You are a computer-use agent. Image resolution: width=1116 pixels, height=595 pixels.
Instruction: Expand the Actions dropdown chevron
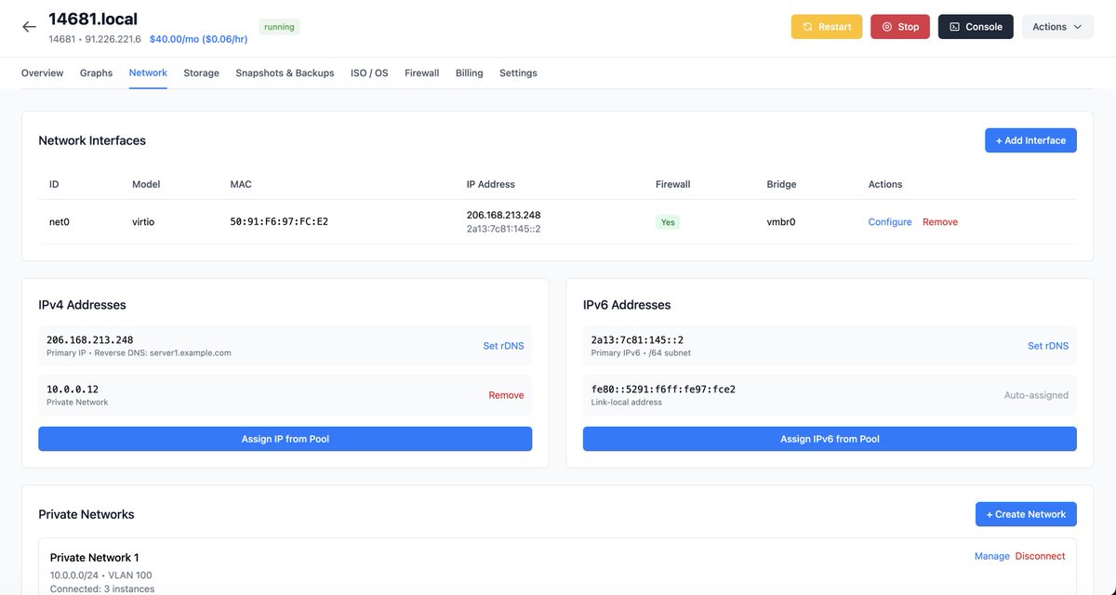(1078, 27)
